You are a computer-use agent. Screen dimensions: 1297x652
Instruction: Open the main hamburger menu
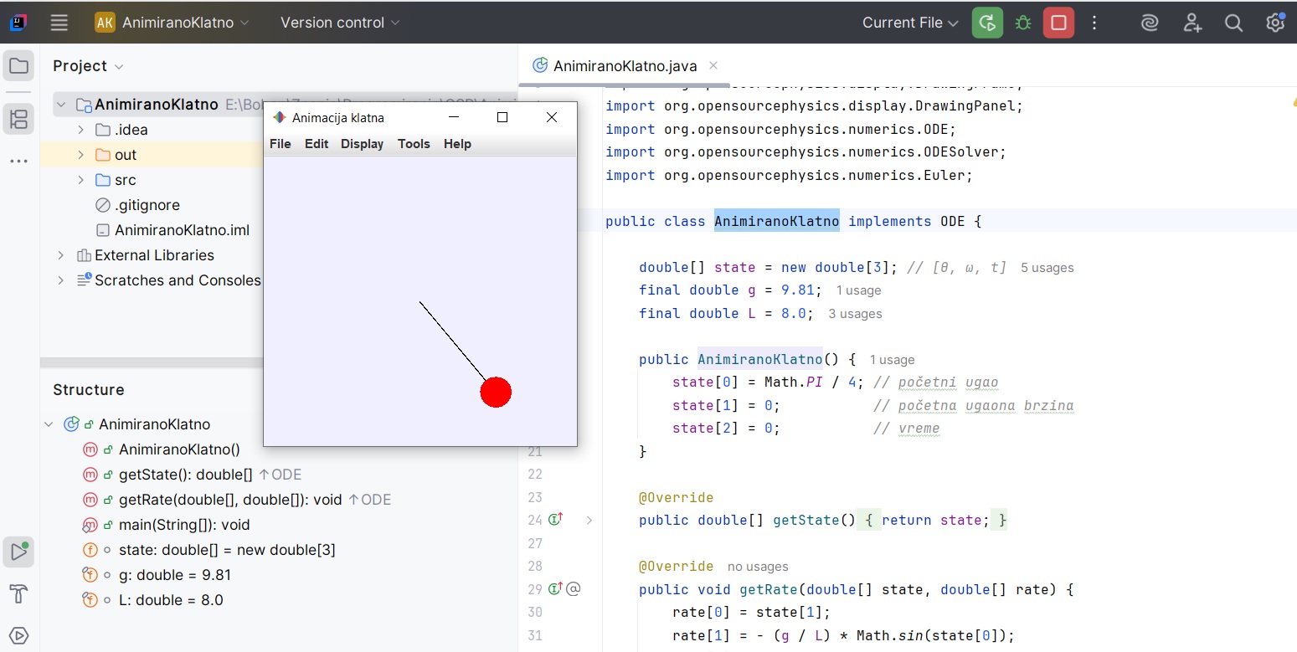59,23
